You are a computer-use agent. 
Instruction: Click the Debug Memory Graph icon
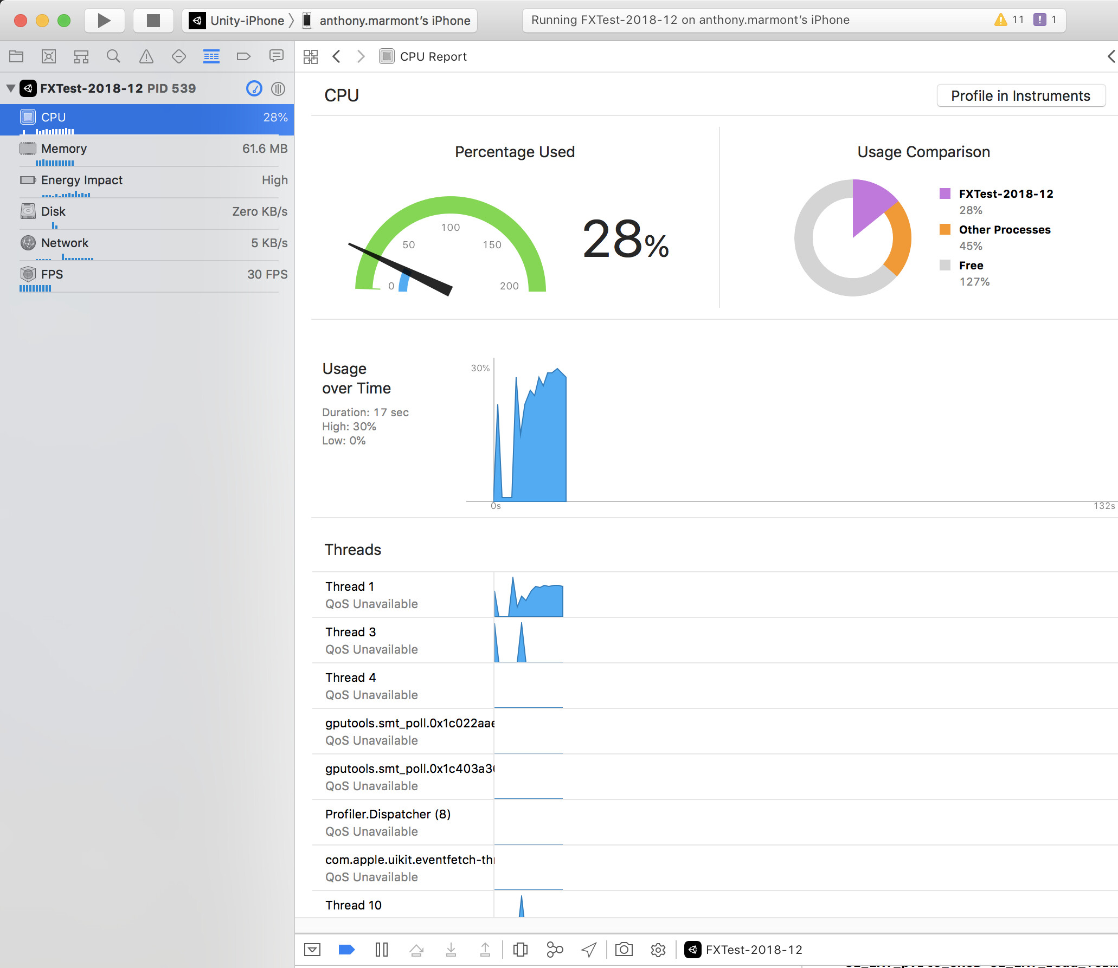(555, 950)
